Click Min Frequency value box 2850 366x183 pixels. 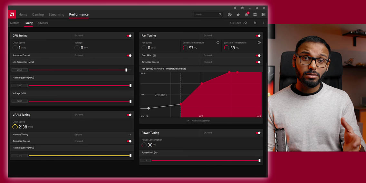coord(20,70)
